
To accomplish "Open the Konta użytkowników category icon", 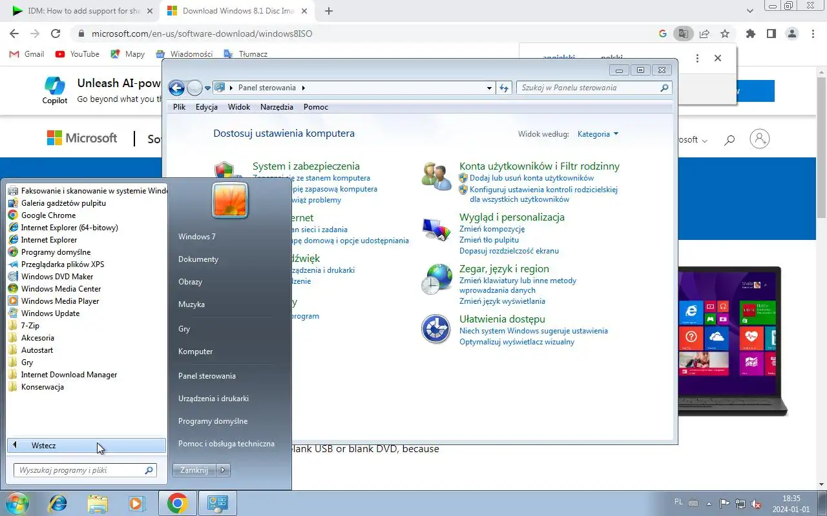I will pos(437,176).
